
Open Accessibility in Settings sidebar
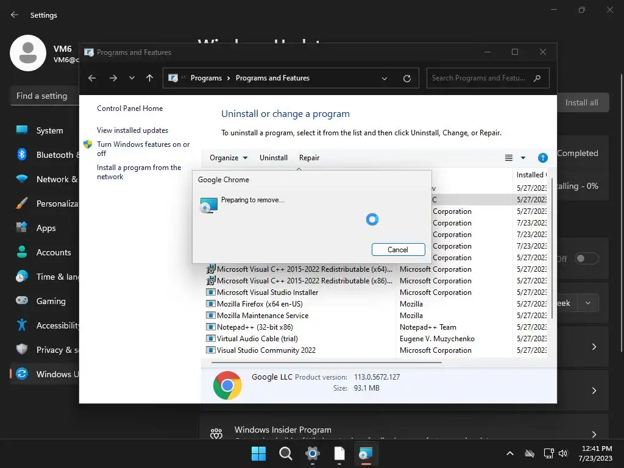tap(44, 325)
